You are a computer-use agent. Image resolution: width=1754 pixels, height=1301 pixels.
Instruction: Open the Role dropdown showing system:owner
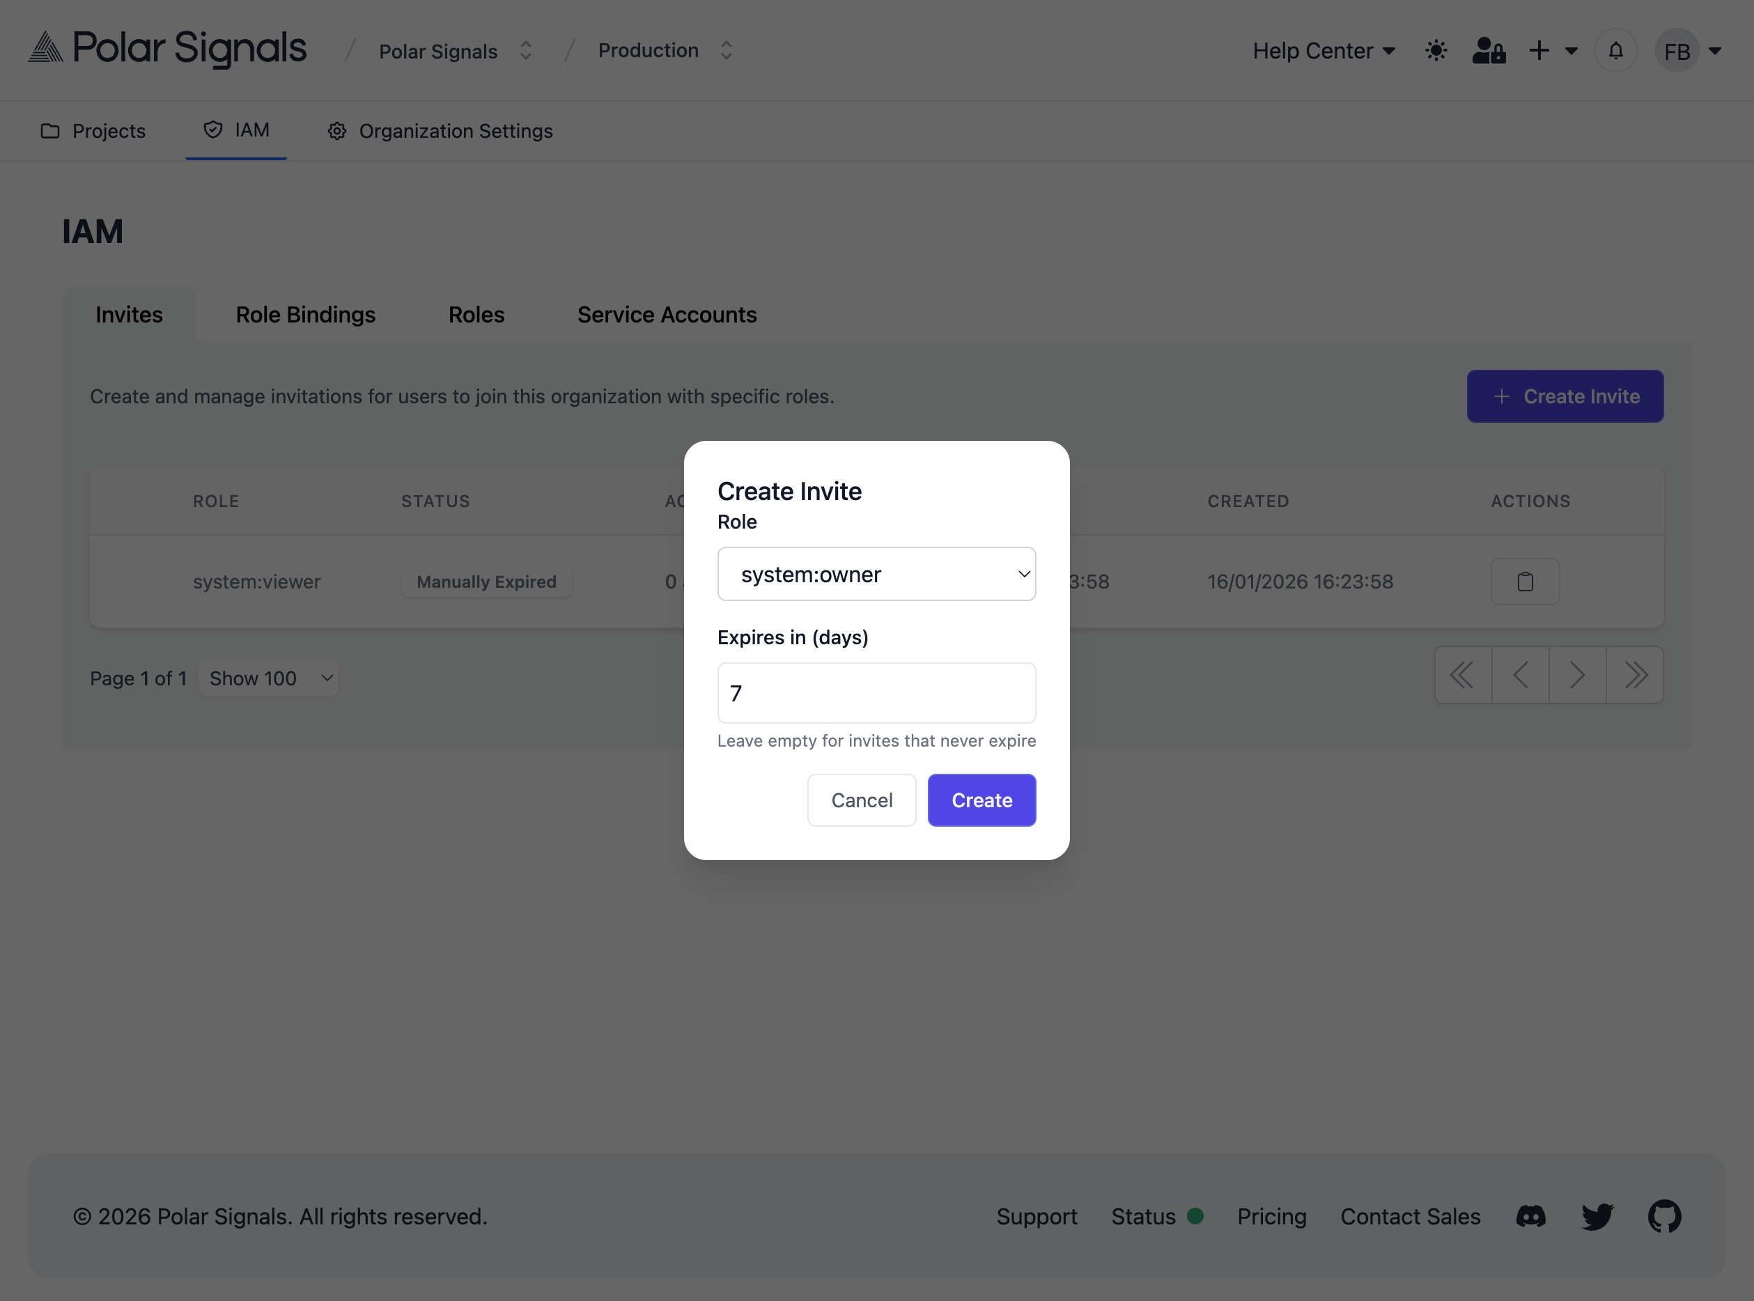pyautogui.click(x=876, y=574)
